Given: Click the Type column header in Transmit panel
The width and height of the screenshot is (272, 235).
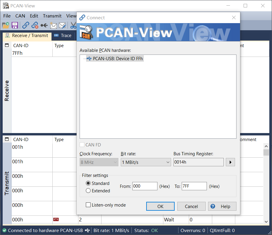Looking at the screenshot, I should pos(59,140).
